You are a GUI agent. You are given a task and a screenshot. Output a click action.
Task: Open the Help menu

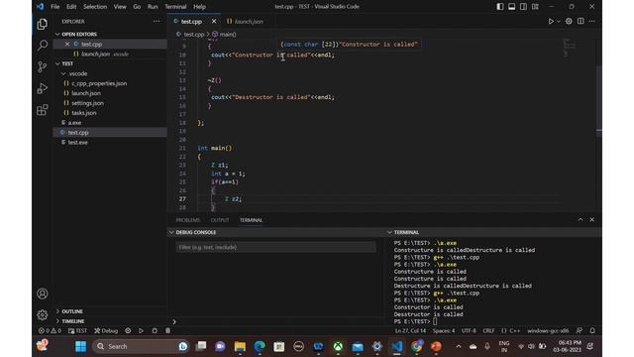pos(199,7)
